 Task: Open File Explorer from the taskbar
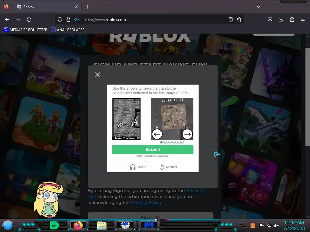click(102, 225)
